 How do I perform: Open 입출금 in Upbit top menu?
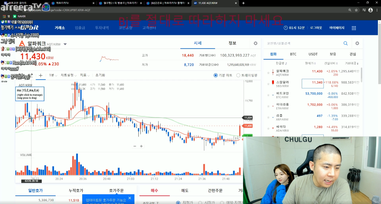[80, 28]
